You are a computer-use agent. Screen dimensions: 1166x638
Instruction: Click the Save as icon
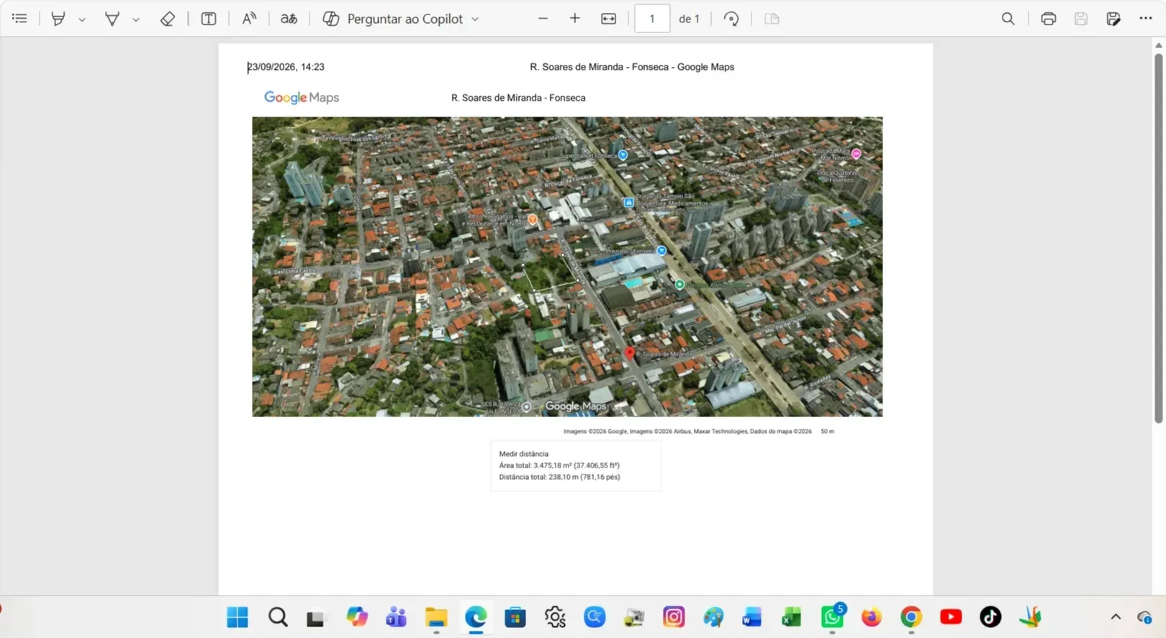click(x=1113, y=19)
